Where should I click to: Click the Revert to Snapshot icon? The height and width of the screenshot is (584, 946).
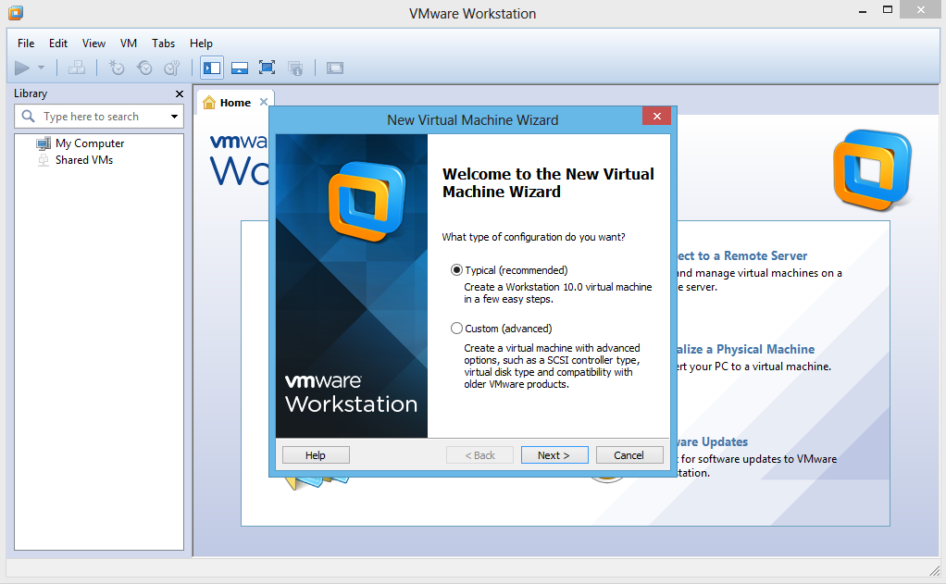(144, 68)
